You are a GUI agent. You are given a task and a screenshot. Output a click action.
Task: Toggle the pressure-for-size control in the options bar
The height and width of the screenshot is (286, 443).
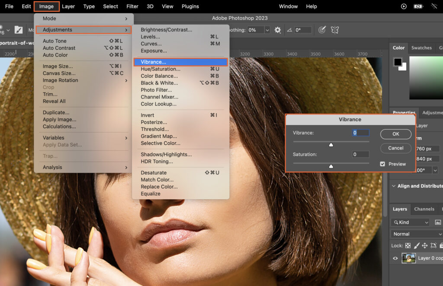coord(322,29)
